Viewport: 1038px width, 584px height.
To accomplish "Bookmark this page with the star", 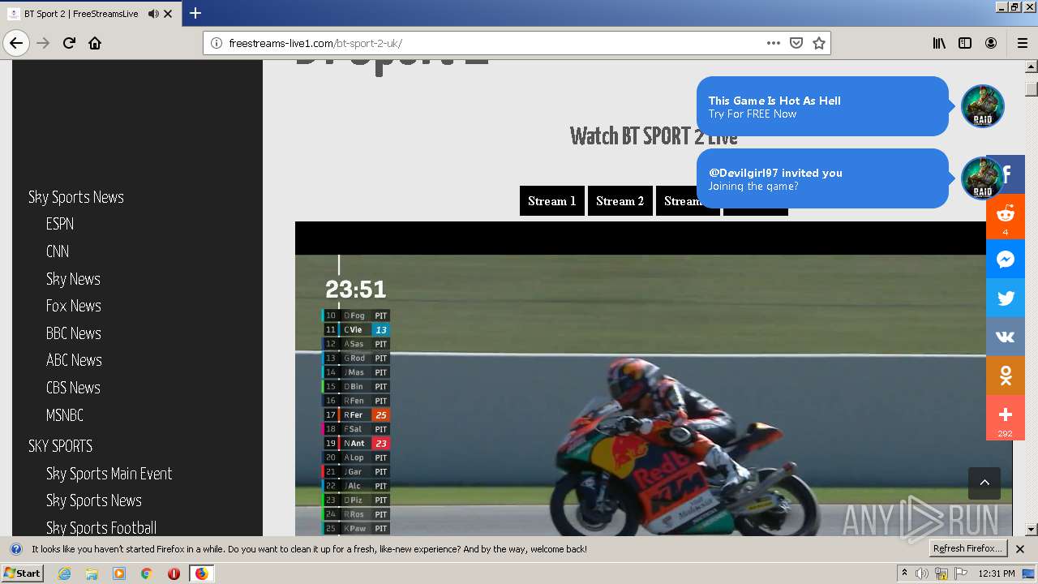I will click(819, 43).
